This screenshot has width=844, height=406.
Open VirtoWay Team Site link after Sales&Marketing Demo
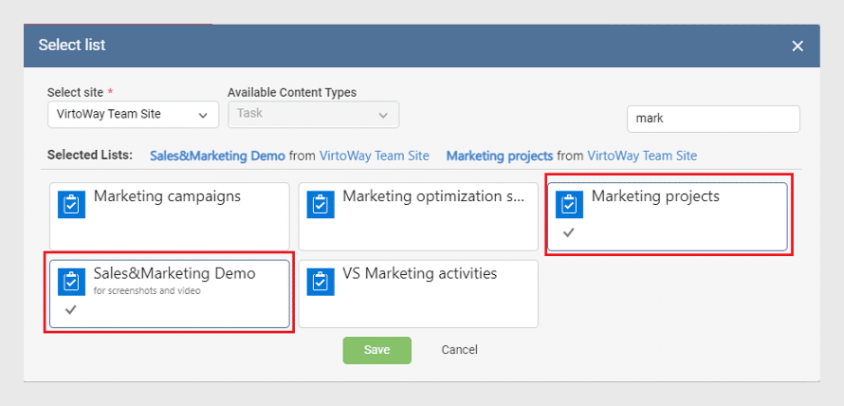click(x=374, y=157)
